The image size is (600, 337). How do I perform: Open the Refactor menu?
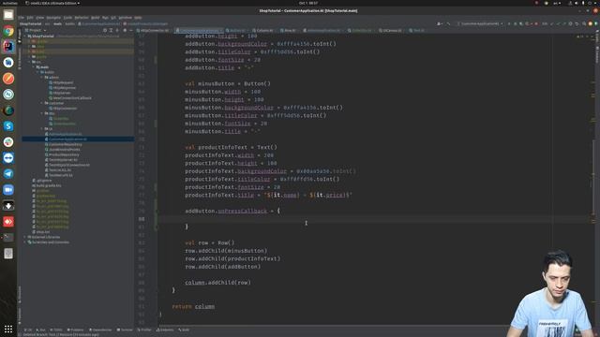coord(82,18)
